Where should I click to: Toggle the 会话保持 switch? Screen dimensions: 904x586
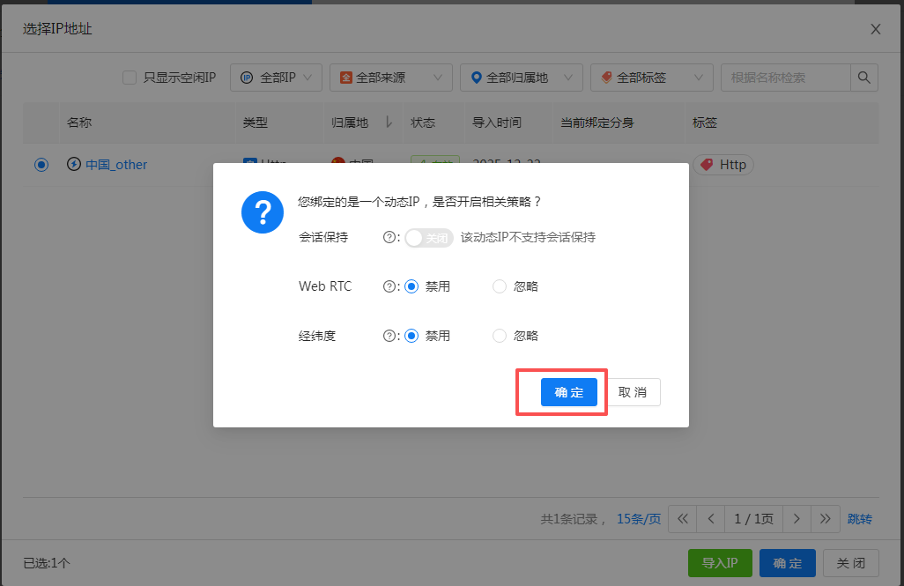[x=428, y=238]
